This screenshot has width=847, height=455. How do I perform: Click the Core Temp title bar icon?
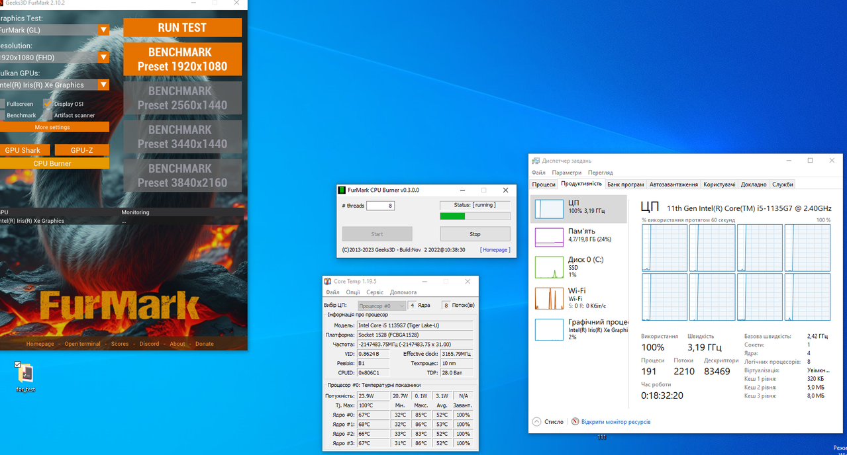click(x=328, y=282)
